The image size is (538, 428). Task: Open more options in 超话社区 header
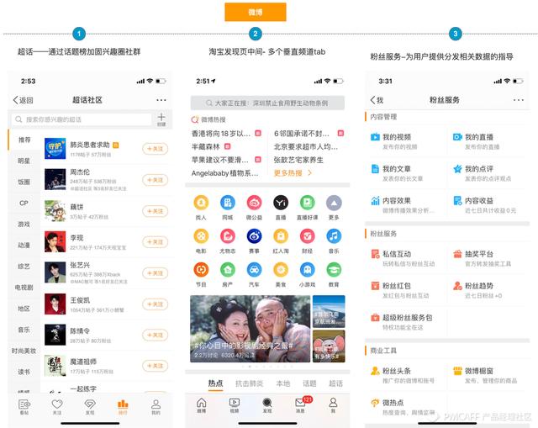(161, 100)
